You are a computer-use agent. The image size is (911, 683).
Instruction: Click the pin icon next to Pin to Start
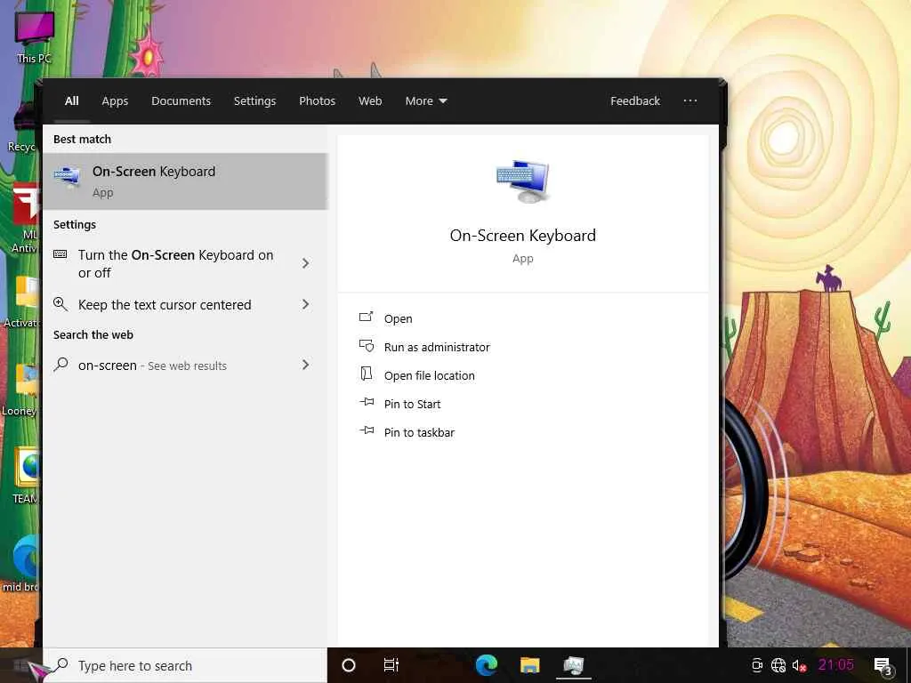[x=367, y=402]
